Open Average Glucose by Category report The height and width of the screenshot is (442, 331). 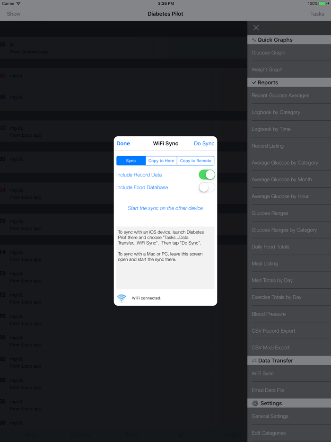[289, 163]
